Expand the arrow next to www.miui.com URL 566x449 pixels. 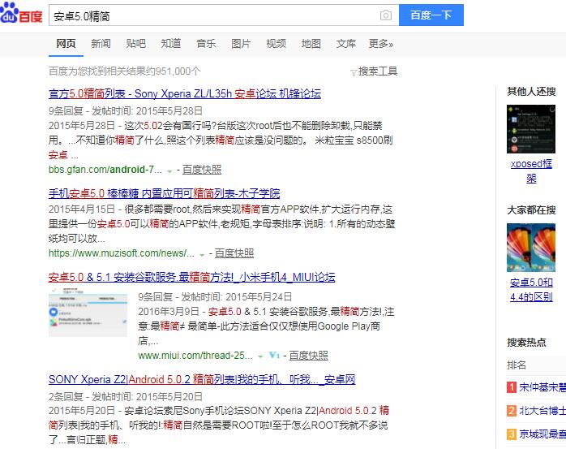click(x=260, y=356)
